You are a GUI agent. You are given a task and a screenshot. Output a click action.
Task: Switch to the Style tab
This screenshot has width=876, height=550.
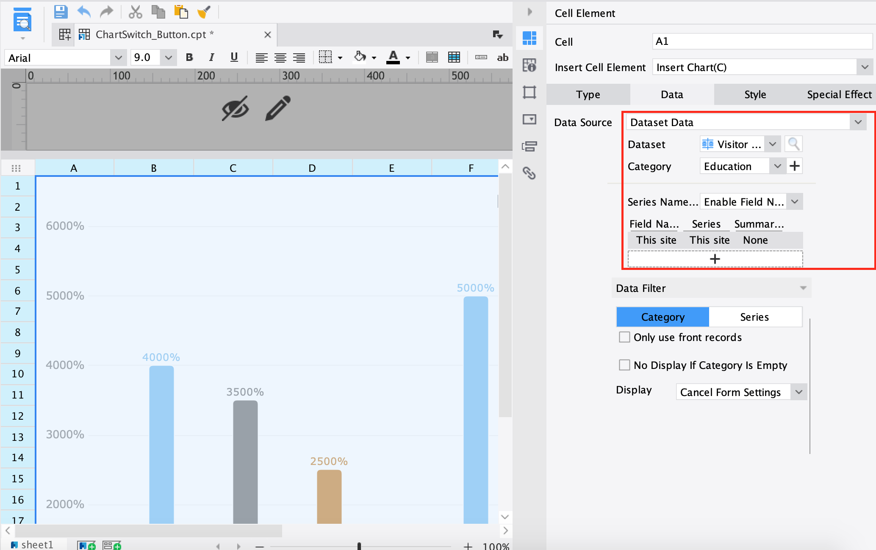coord(755,94)
